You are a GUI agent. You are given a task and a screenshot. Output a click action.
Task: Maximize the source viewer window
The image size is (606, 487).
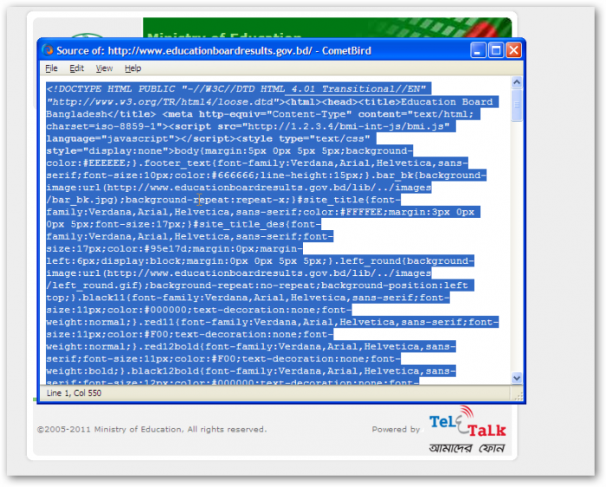pos(496,50)
